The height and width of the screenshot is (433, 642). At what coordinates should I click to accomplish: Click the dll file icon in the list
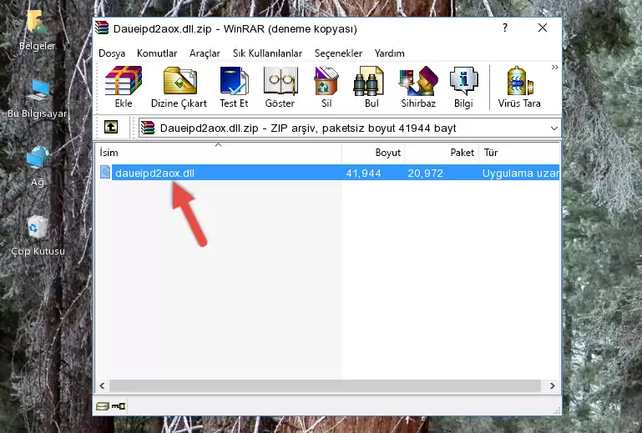click(105, 173)
